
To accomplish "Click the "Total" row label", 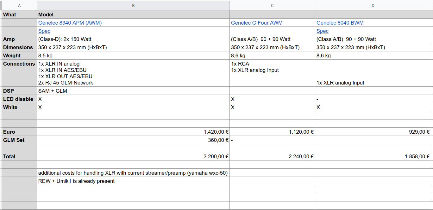I will tap(19, 156).
